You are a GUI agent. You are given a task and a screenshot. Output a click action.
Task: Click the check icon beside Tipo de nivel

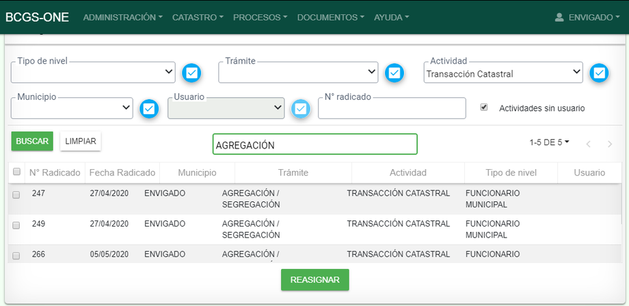(191, 73)
